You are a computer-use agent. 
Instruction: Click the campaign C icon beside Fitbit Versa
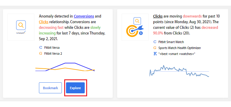41,48
